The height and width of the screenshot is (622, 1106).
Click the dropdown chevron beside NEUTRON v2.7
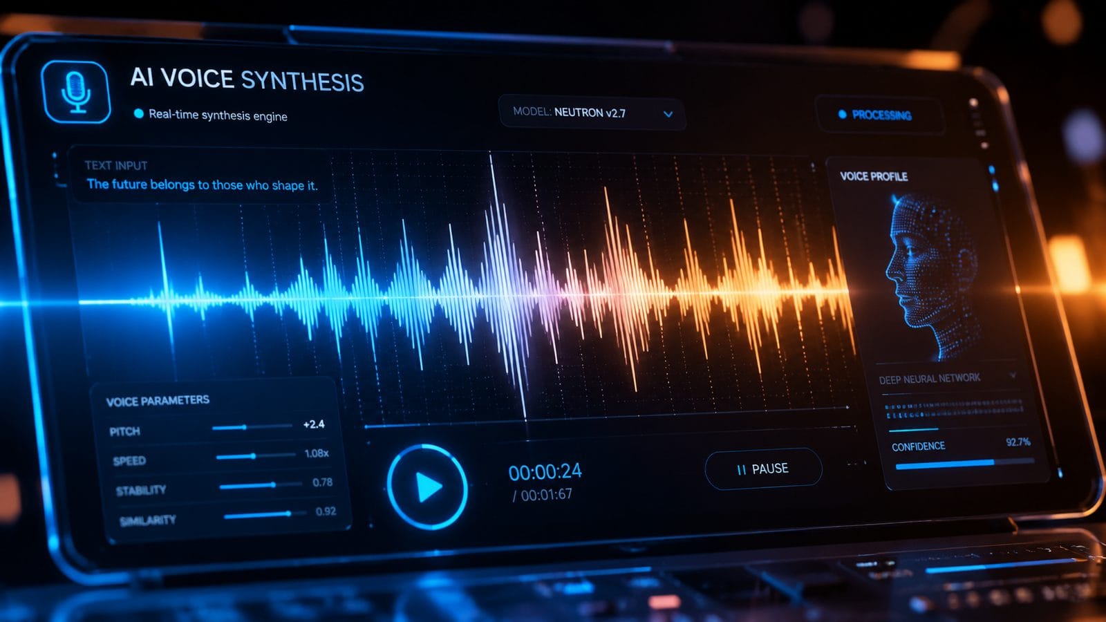(668, 114)
